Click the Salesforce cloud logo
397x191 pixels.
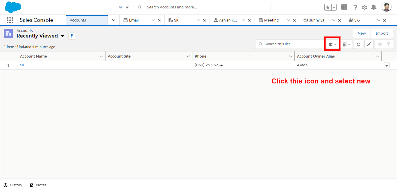coord(13,7)
